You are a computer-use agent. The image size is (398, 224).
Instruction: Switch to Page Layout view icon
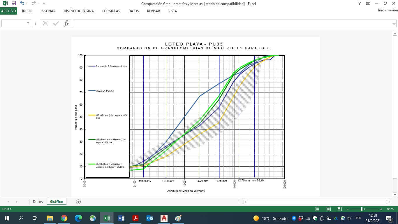(x=328, y=209)
